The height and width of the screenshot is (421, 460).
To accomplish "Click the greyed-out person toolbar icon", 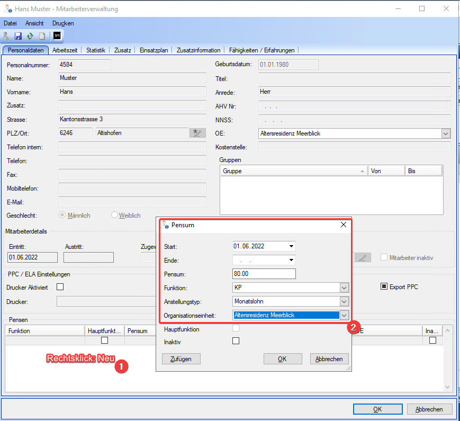I will [6, 36].
